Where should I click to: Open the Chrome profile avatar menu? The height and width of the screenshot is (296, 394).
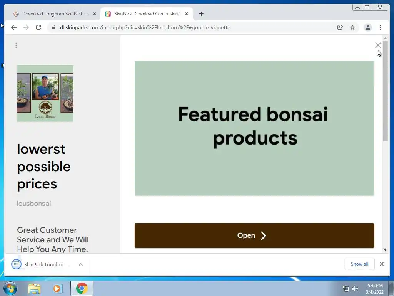click(x=367, y=27)
